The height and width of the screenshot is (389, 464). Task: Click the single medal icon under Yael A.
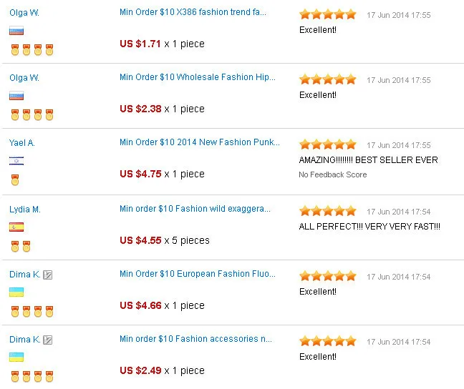15,180
